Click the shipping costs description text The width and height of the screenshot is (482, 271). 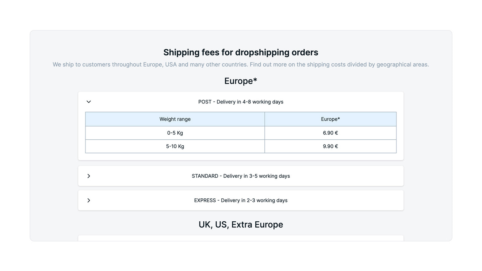(241, 64)
